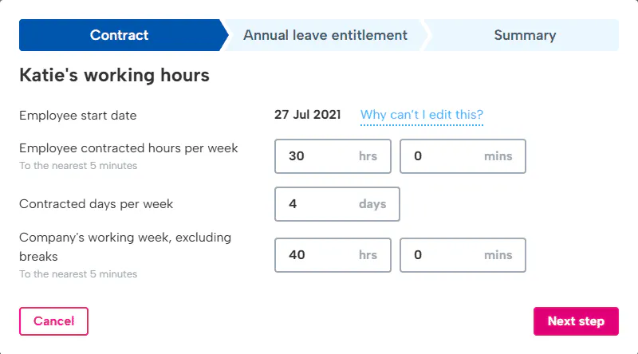638x354 pixels.
Task: Click the "Employee contracted hours per week" label
Action: click(x=128, y=148)
